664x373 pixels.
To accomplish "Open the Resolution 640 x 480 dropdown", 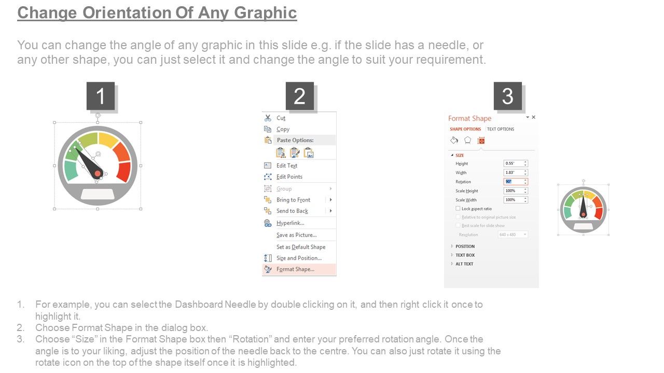I will click(x=513, y=235).
